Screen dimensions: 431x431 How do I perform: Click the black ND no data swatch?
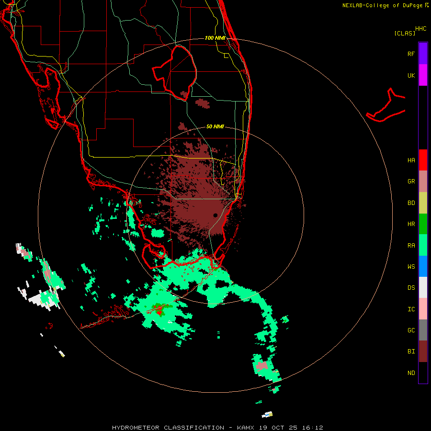[423, 373]
